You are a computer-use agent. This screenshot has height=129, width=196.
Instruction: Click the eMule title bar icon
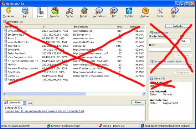point(3,4)
